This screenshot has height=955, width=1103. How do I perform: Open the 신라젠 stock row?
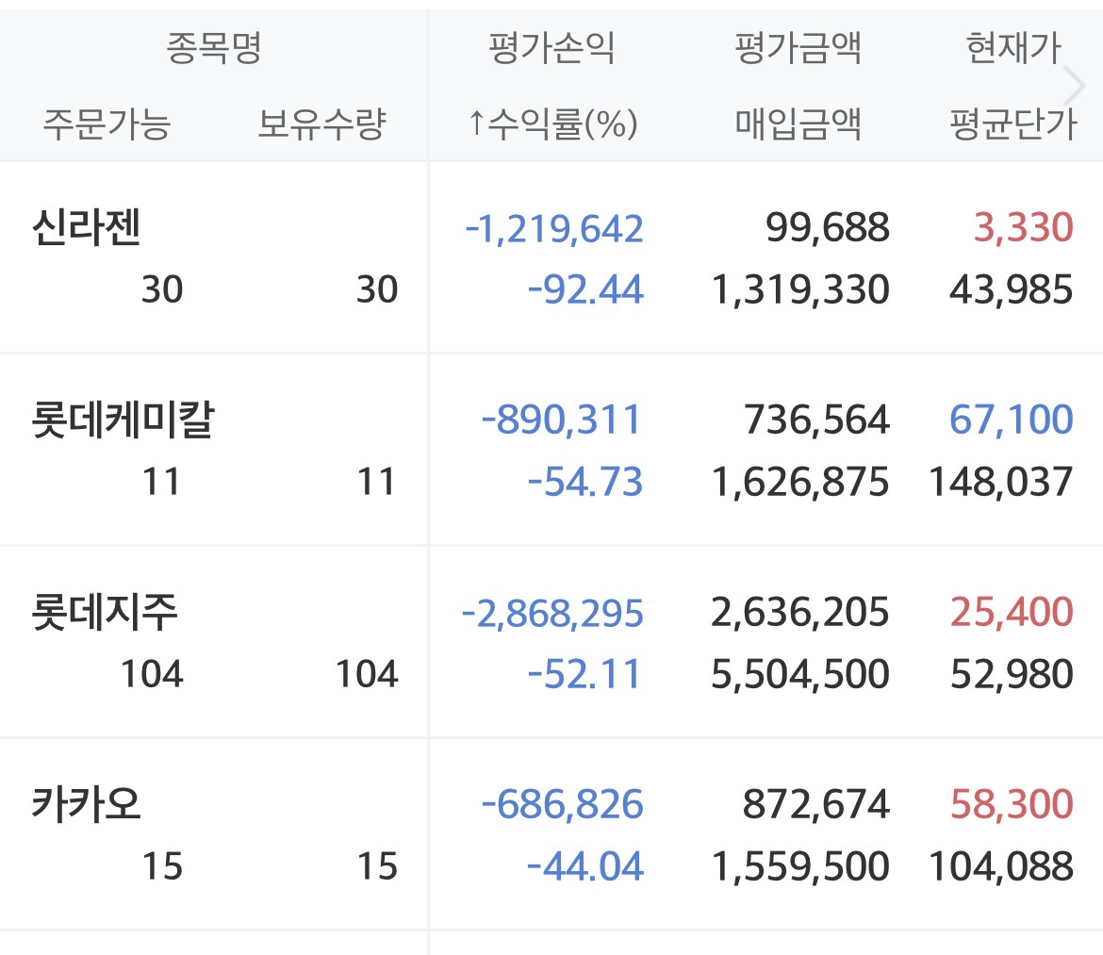click(x=87, y=229)
